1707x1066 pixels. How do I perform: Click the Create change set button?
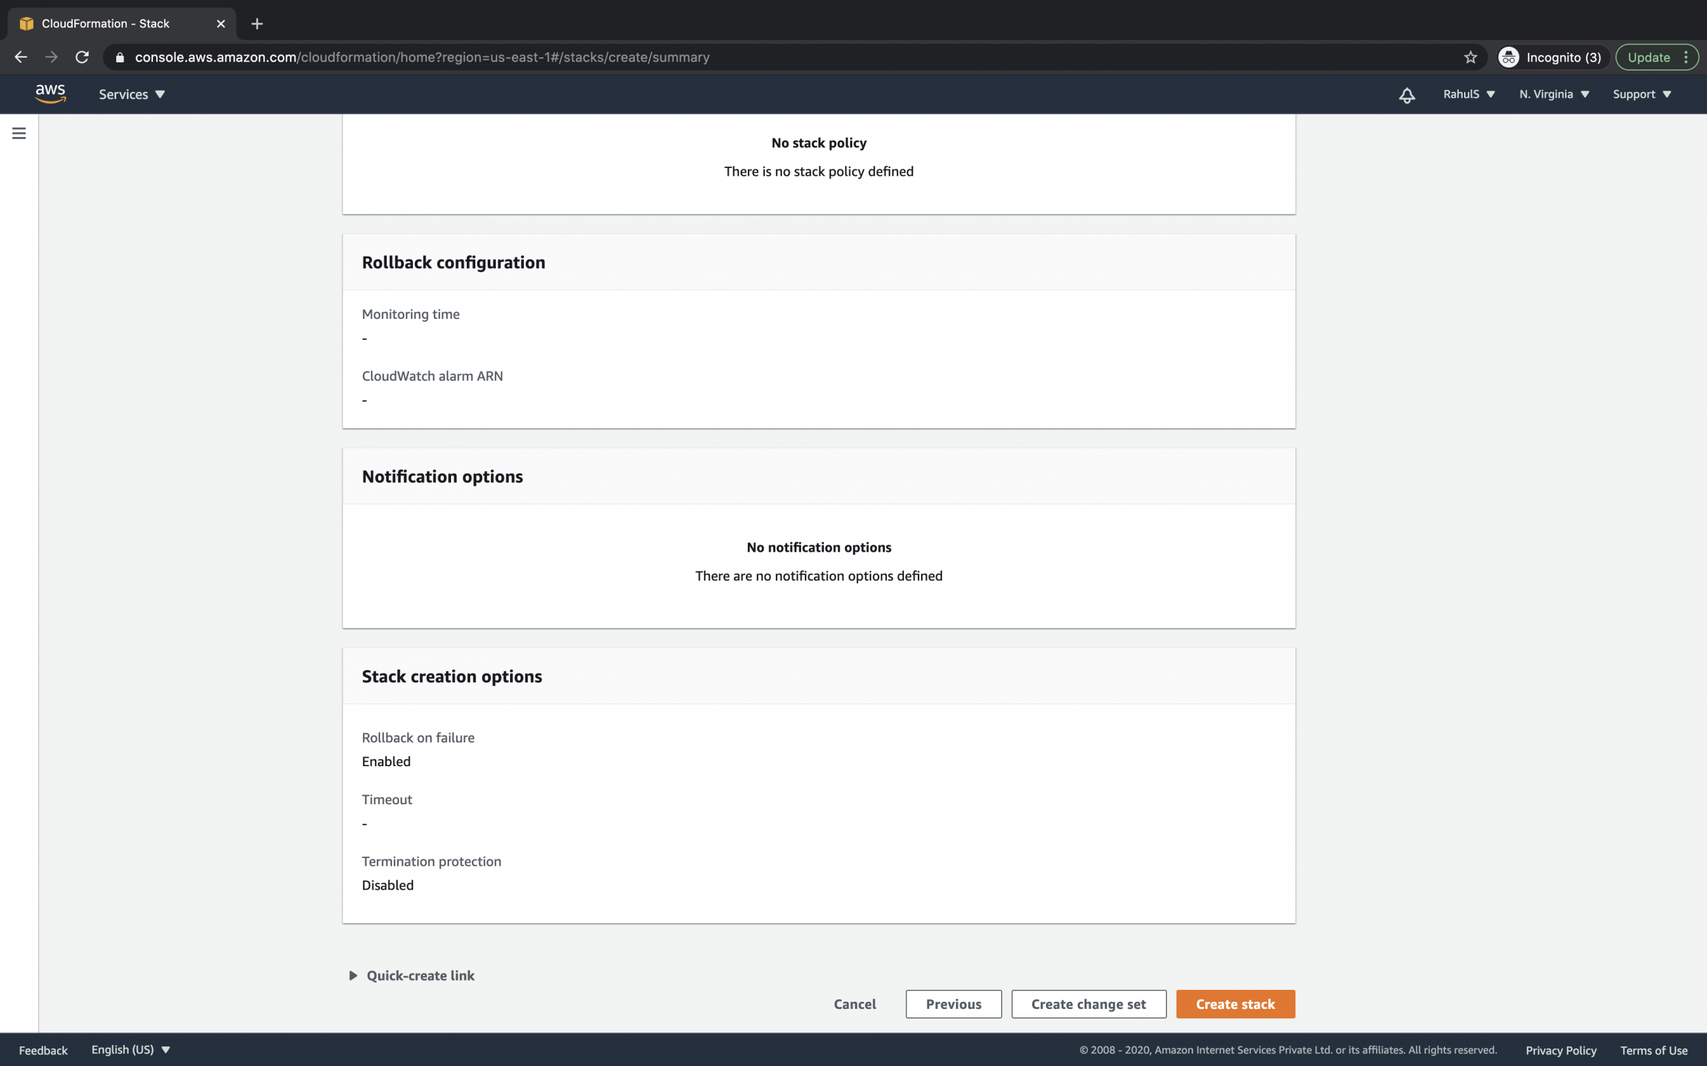click(1089, 1004)
